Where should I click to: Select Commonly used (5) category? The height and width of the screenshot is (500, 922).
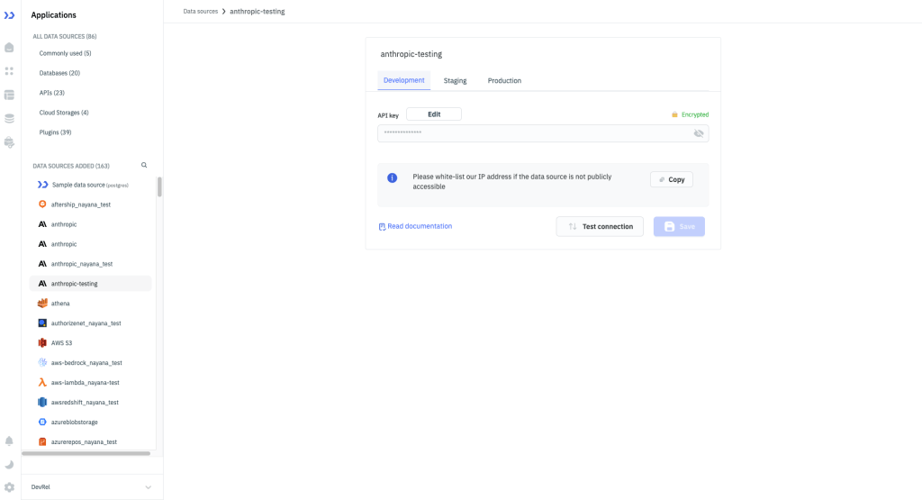point(65,53)
